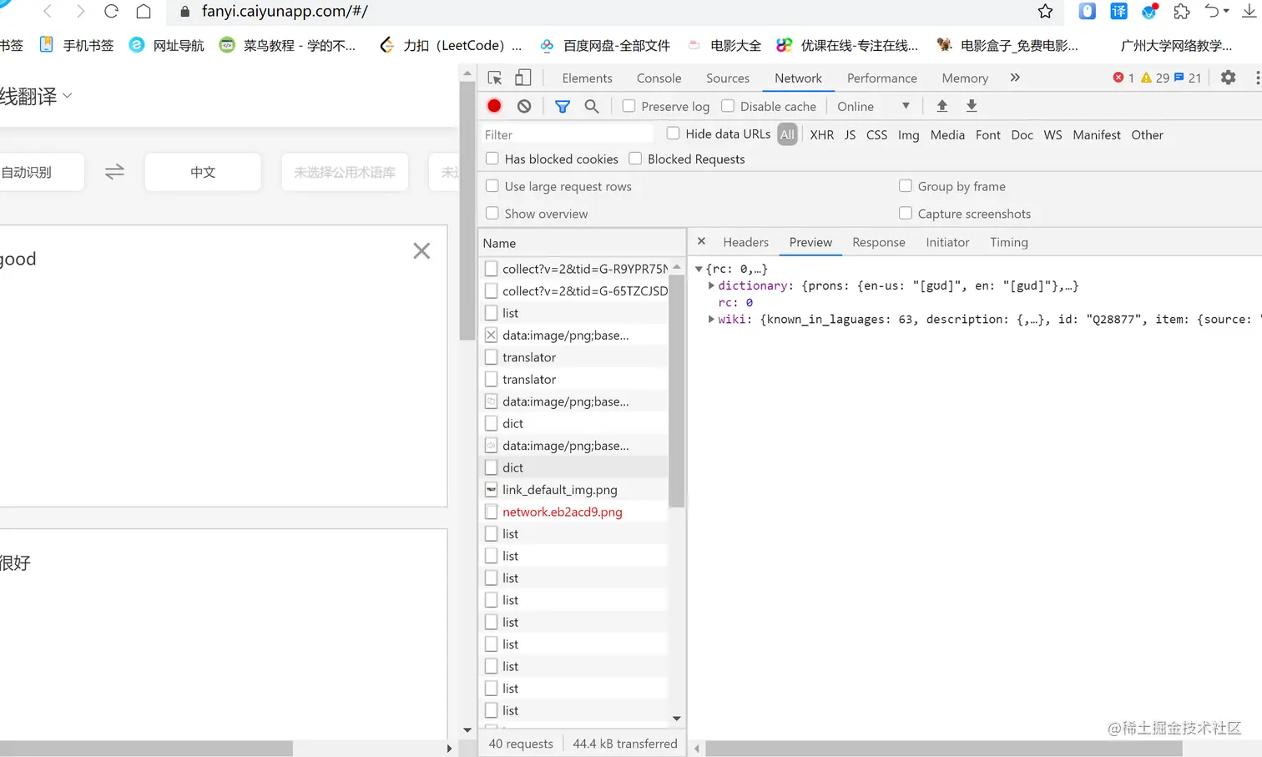Click the blue messages count icon
The height and width of the screenshot is (757, 1262).
click(x=1179, y=78)
